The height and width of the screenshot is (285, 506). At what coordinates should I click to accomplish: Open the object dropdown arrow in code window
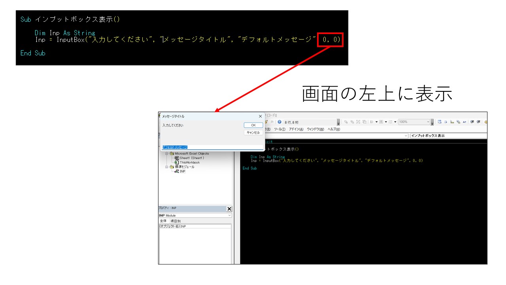[x=406, y=135]
